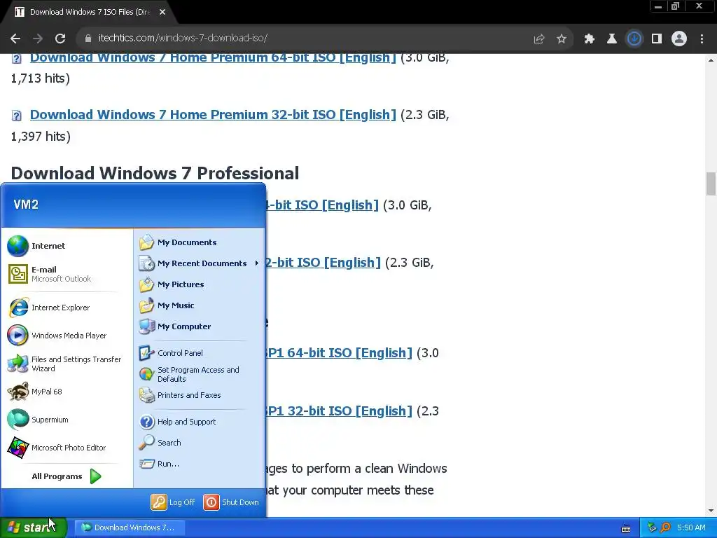Screen dimensions: 717x538
Task: Bookmark page with the star icon
Action: (x=562, y=39)
